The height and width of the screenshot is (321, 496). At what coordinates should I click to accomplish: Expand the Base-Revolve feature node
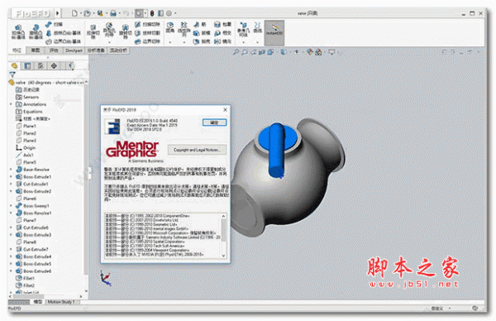point(11,170)
